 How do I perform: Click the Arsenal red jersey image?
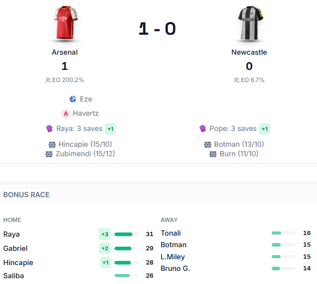pos(65,24)
